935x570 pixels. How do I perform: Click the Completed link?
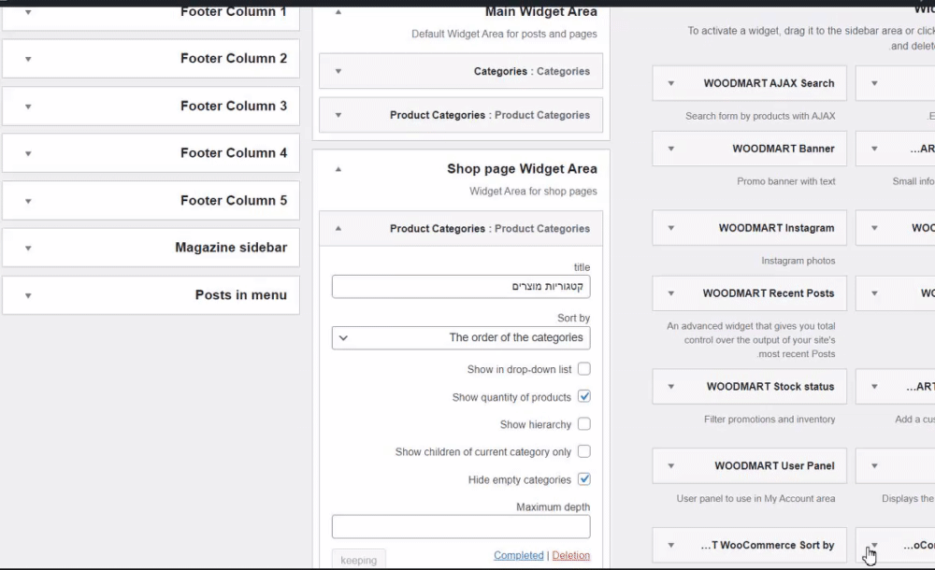518,555
